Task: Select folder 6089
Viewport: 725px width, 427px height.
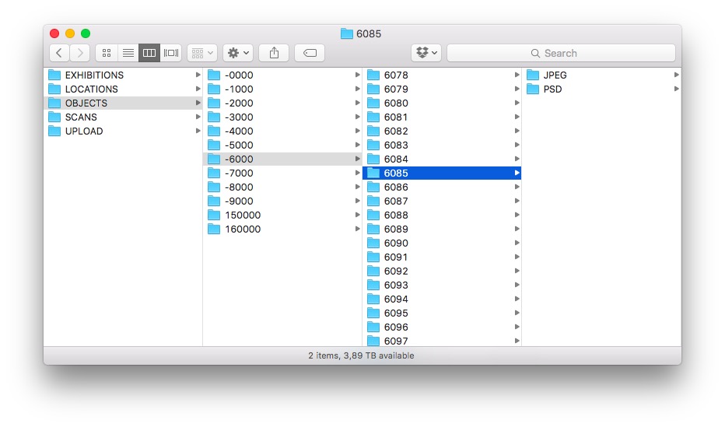Action: pyautogui.click(x=442, y=229)
